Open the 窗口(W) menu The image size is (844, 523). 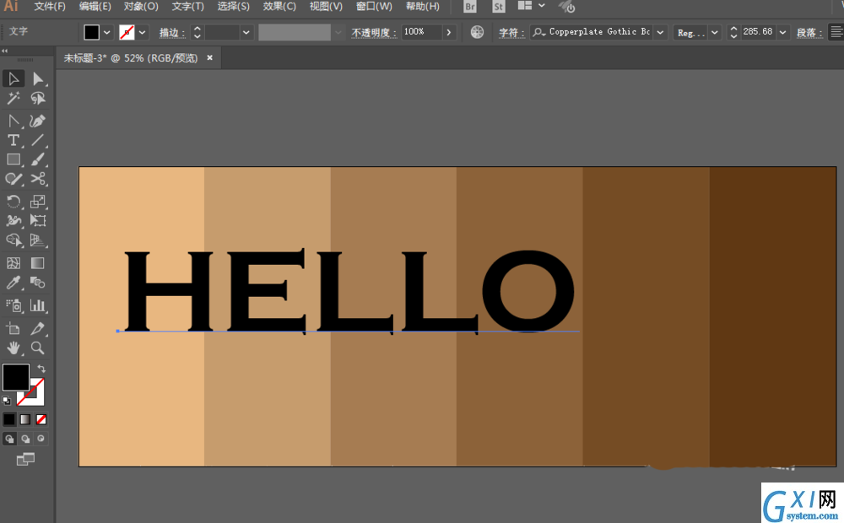374,7
